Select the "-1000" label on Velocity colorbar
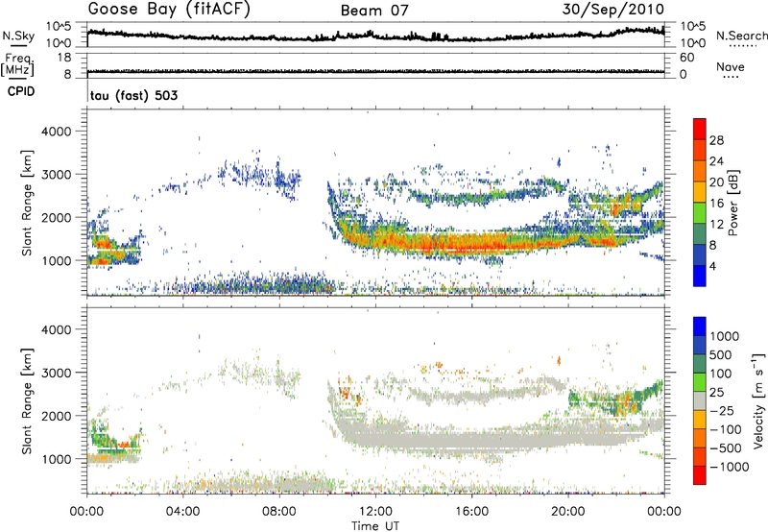The width and height of the screenshot is (768, 532). [x=730, y=467]
